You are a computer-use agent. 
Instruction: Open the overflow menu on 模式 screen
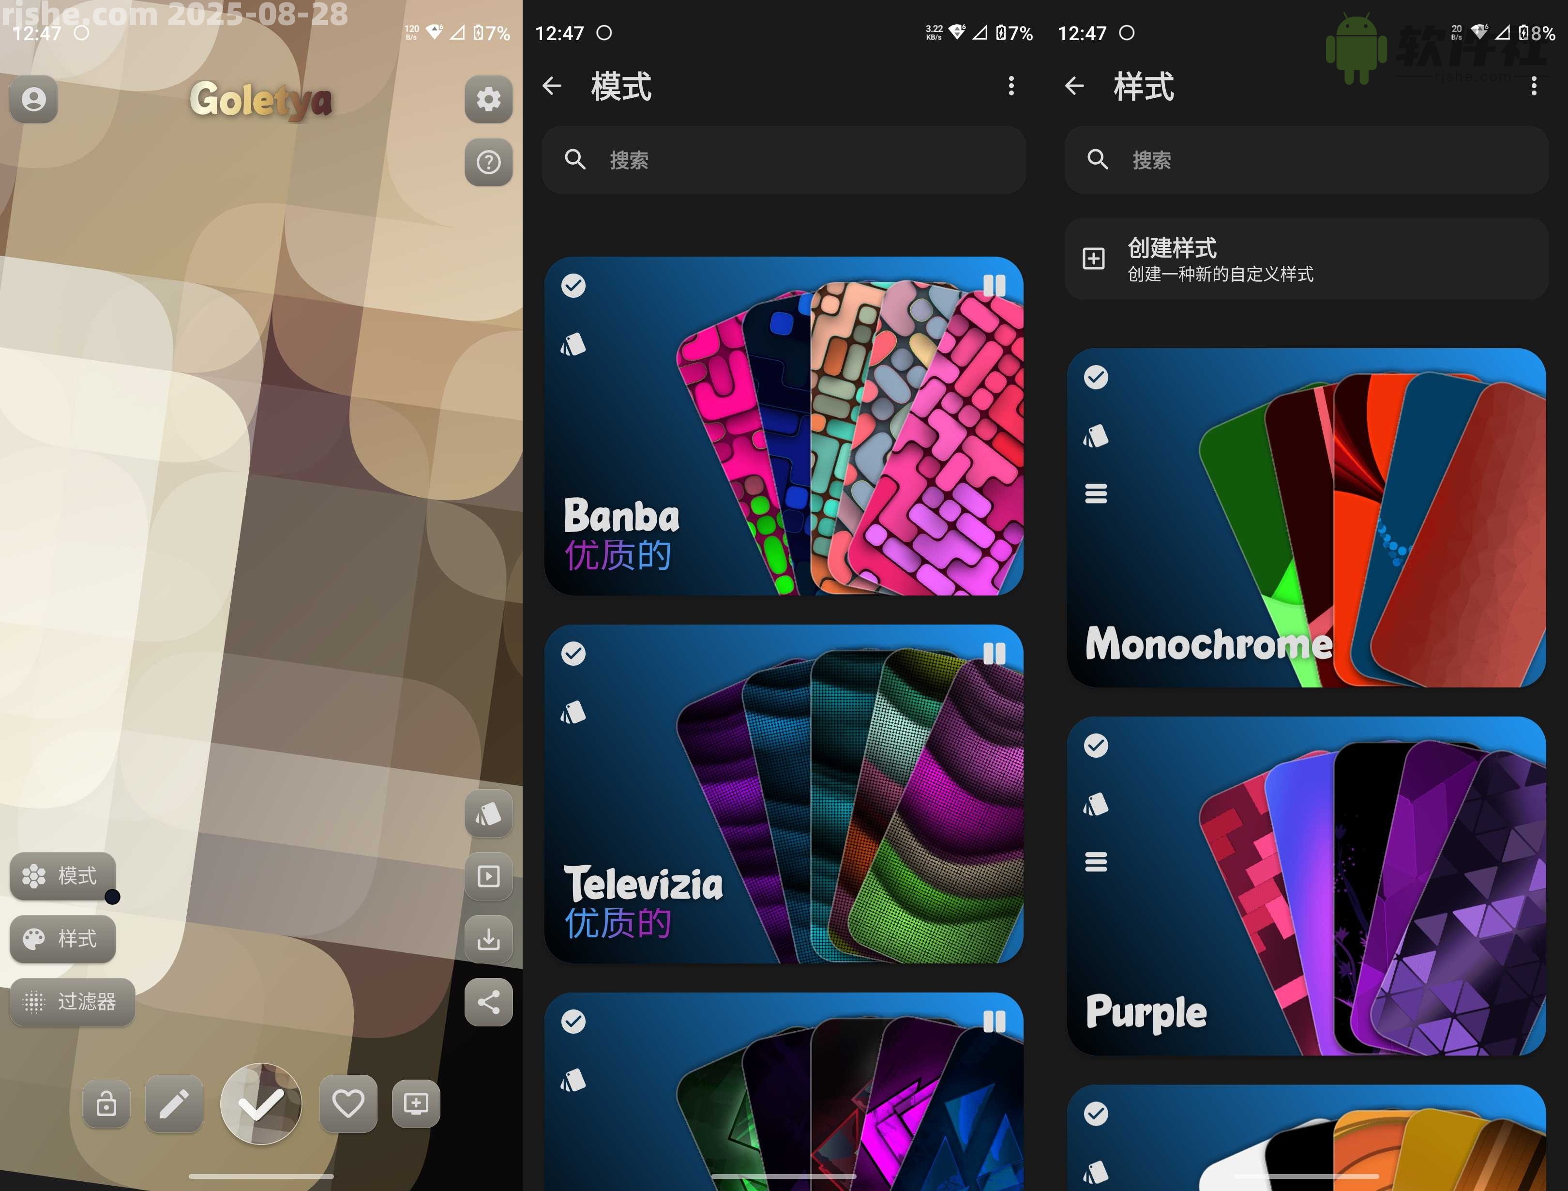1011,87
